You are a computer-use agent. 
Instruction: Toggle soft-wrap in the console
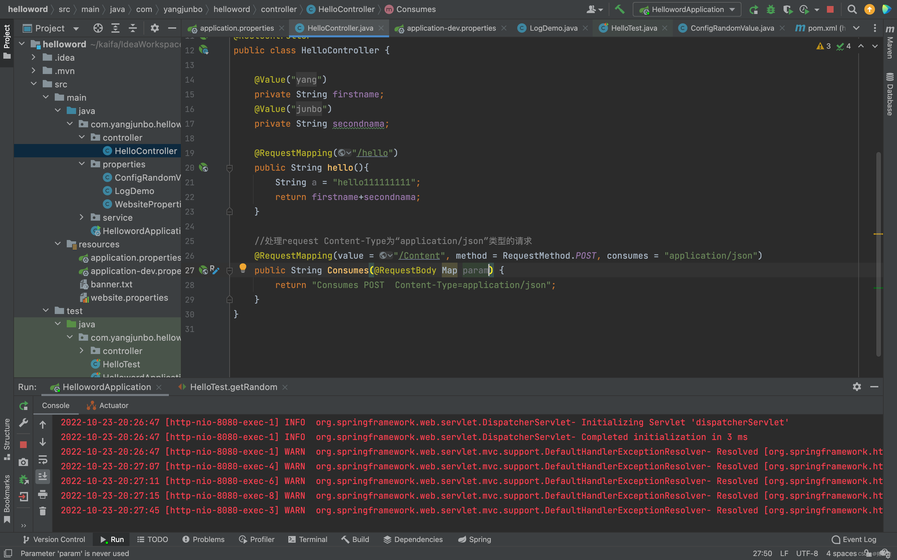[43, 460]
